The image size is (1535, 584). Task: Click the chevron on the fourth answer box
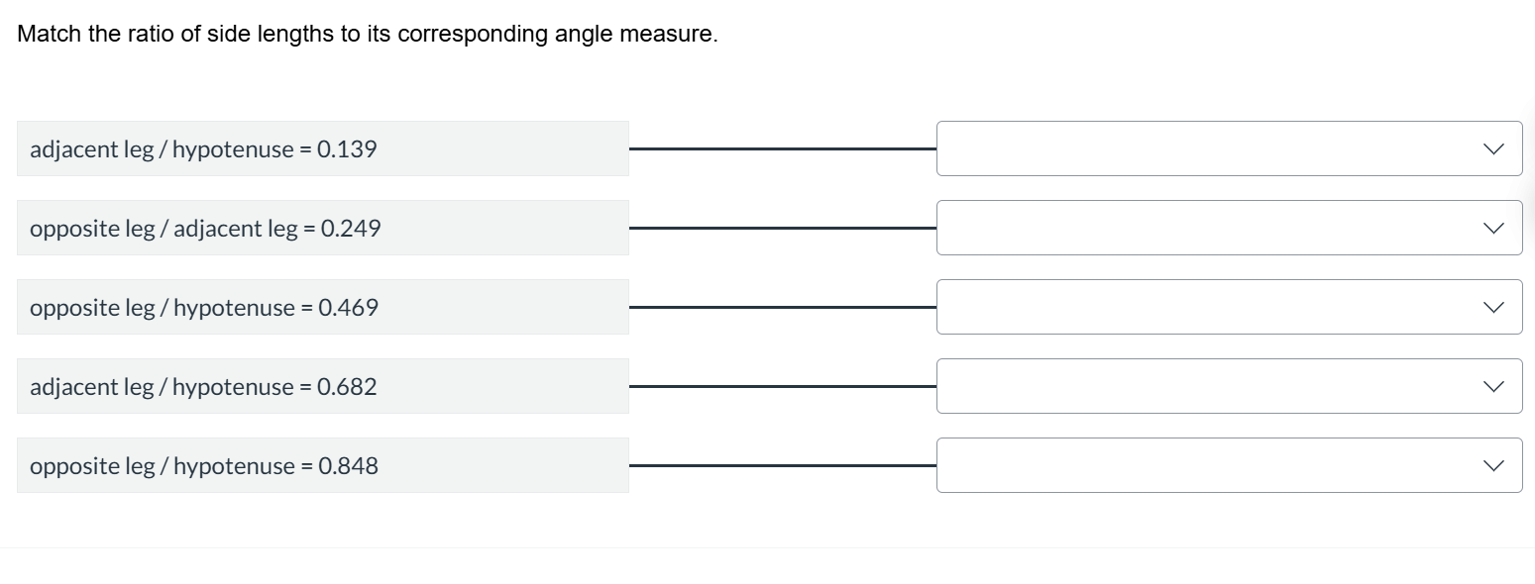pyautogui.click(x=1492, y=386)
